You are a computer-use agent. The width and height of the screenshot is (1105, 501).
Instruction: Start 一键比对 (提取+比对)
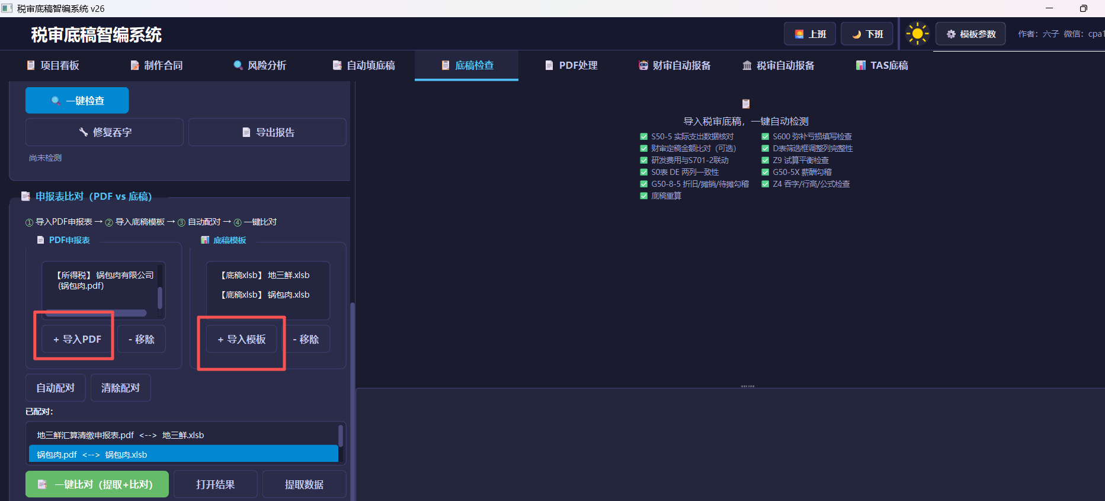click(x=97, y=484)
